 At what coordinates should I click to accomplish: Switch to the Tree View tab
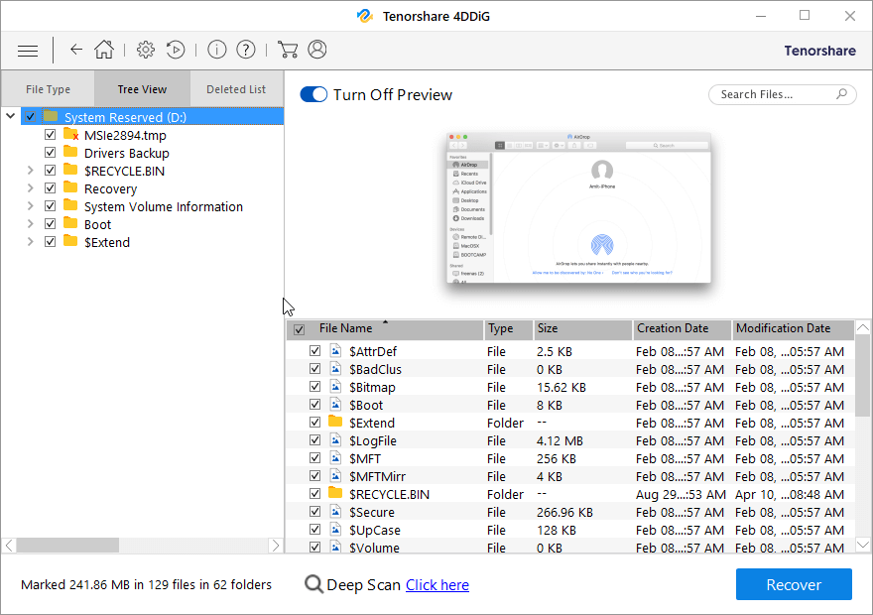click(x=142, y=89)
